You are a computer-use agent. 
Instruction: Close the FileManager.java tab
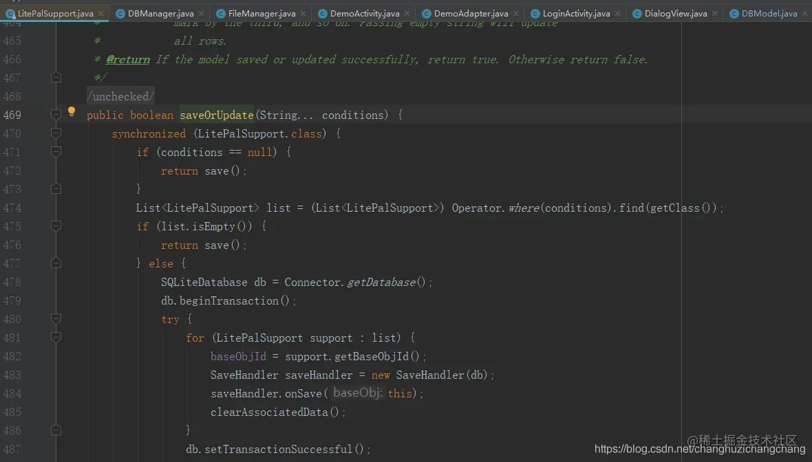303,14
